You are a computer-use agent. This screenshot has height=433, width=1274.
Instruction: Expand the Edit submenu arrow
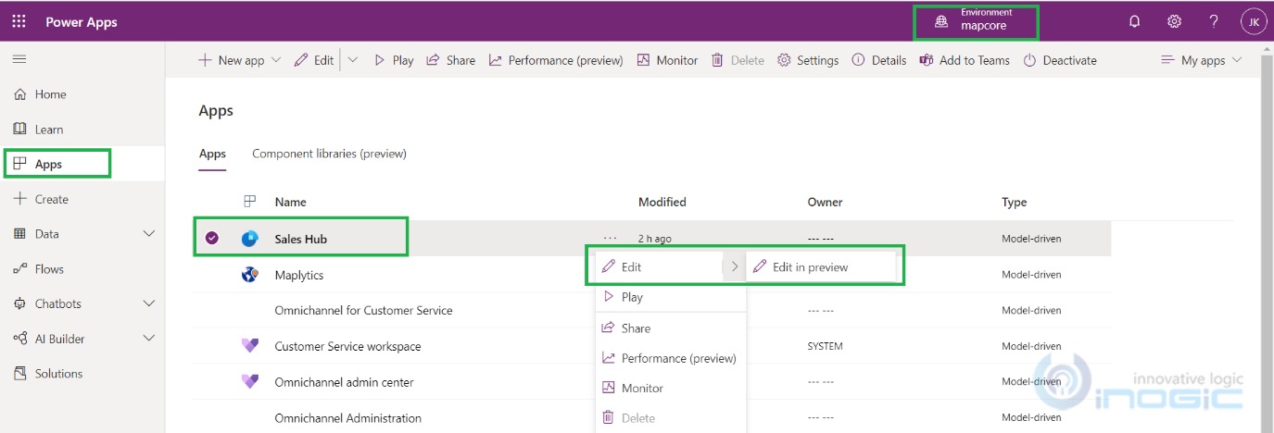[734, 266]
